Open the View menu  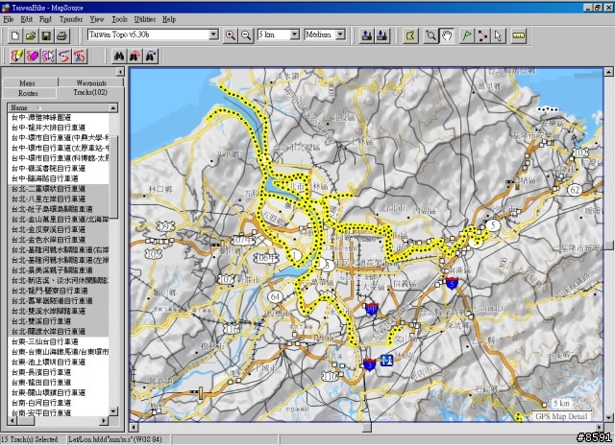(97, 19)
